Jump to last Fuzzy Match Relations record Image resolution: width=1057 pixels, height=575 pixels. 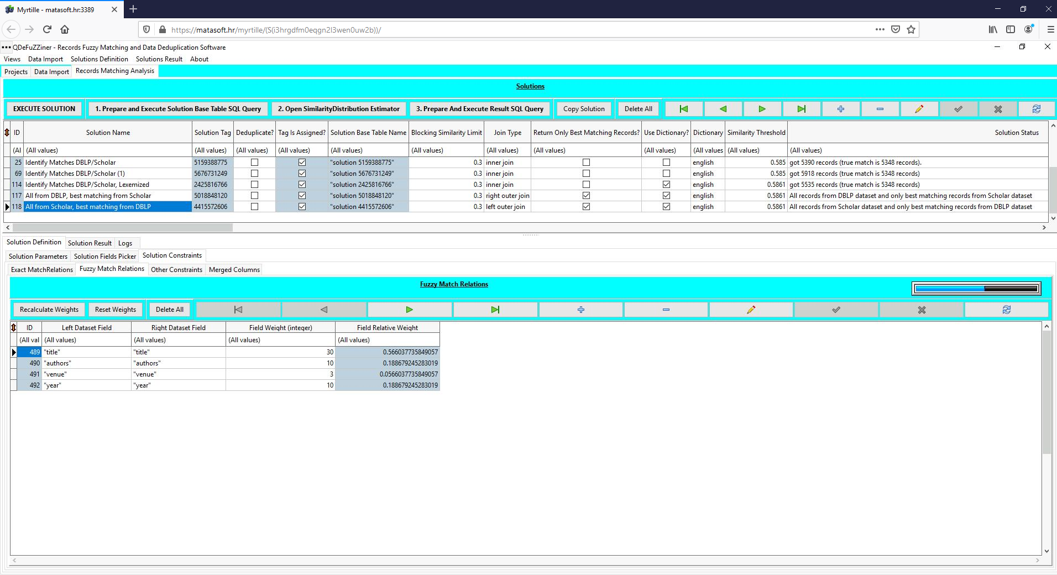[495, 310]
